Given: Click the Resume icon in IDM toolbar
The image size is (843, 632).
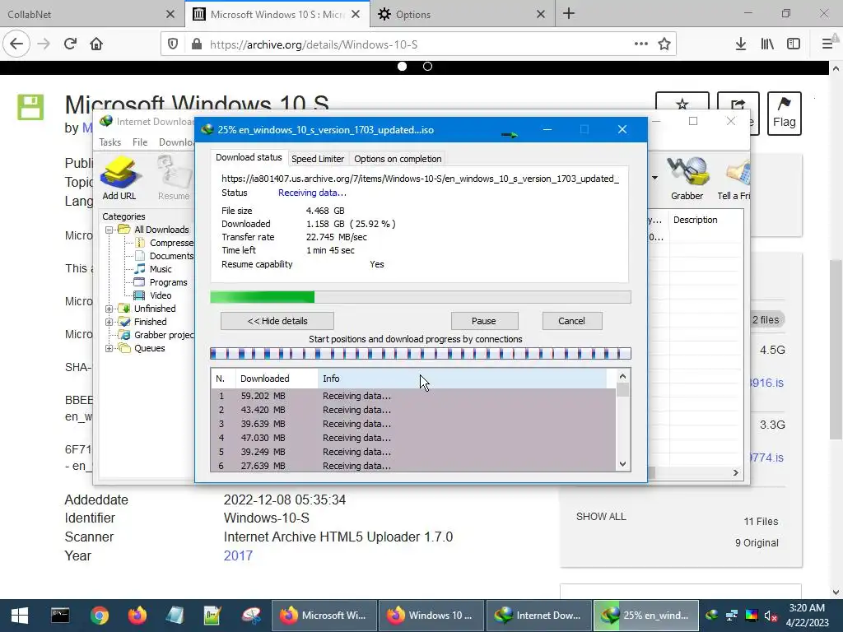Looking at the screenshot, I should point(174,178).
